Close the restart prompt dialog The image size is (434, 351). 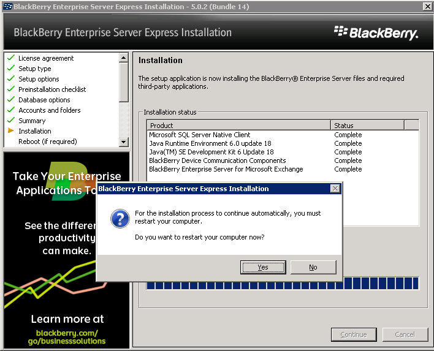[335, 189]
